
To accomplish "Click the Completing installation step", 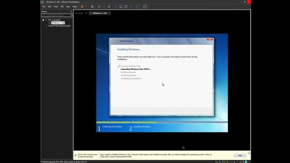I will pyautogui.click(x=131, y=78).
